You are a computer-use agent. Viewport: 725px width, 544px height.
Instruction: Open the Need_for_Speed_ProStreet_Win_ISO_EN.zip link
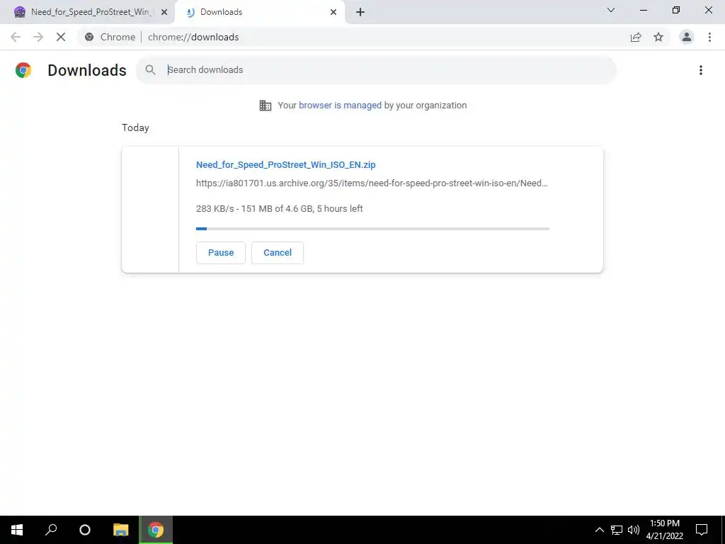coord(286,164)
